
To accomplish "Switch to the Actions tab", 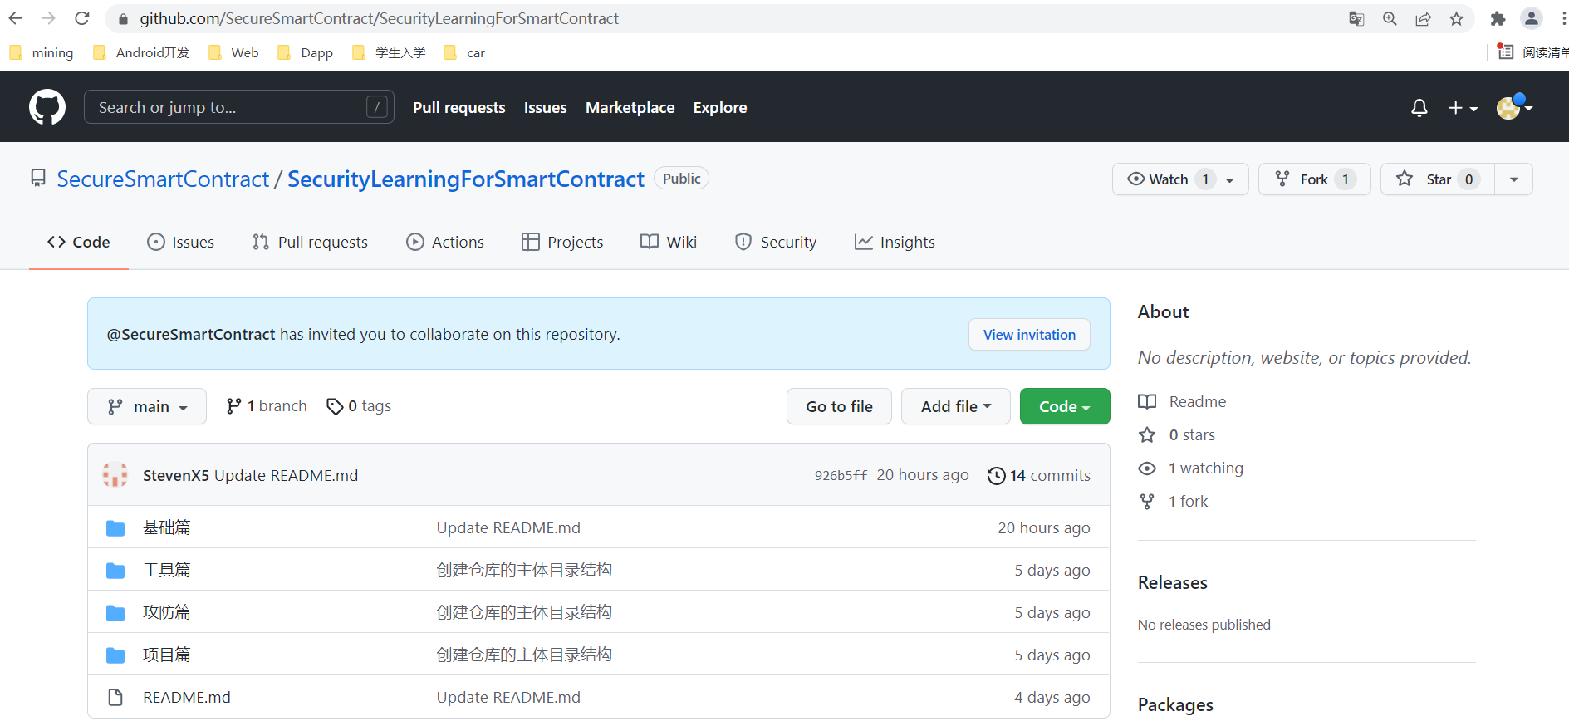I will (x=445, y=242).
